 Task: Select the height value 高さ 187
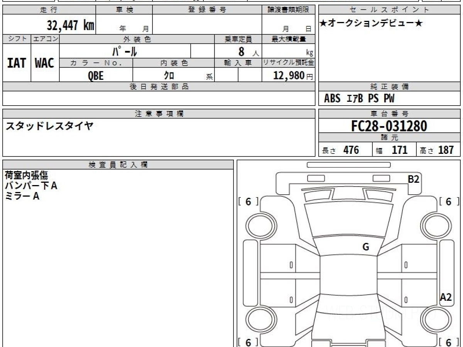[437, 150]
